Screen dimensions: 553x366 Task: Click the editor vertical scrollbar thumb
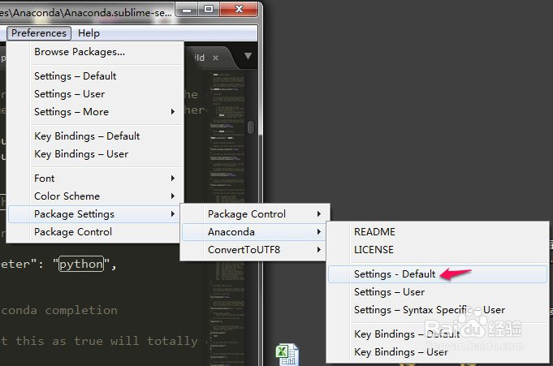tap(251, 127)
